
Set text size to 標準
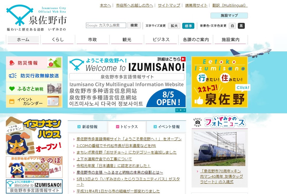(x=188, y=26)
